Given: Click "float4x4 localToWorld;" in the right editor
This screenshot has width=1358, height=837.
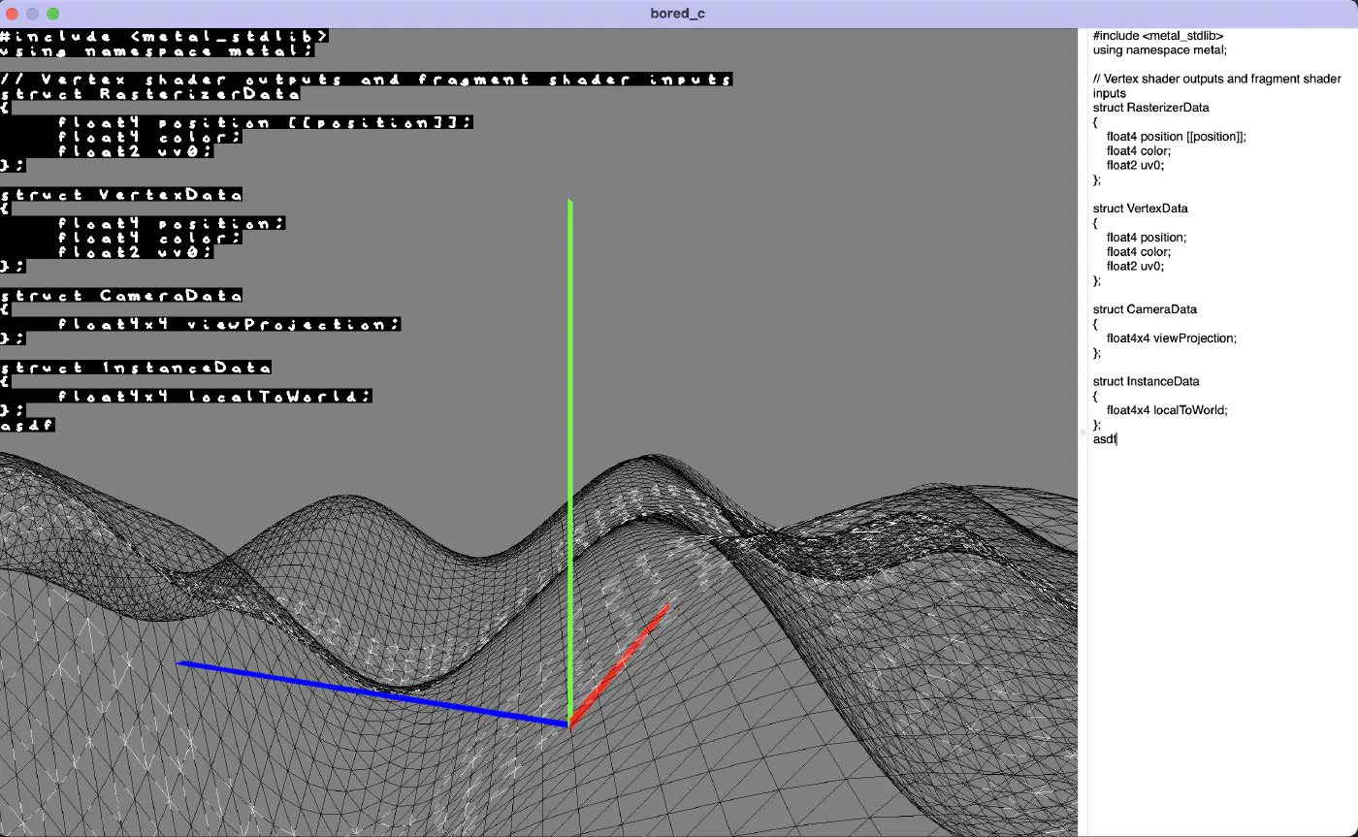Looking at the screenshot, I should (x=1167, y=410).
